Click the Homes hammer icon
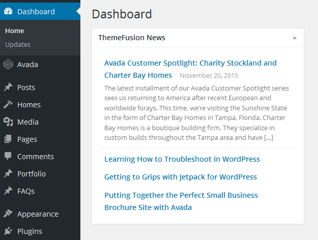Image resolution: width=318 pixels, height=240 pixels. [8, 105]
